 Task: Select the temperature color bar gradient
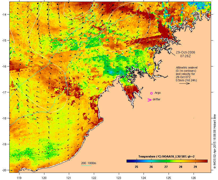[x=167, y=161]
